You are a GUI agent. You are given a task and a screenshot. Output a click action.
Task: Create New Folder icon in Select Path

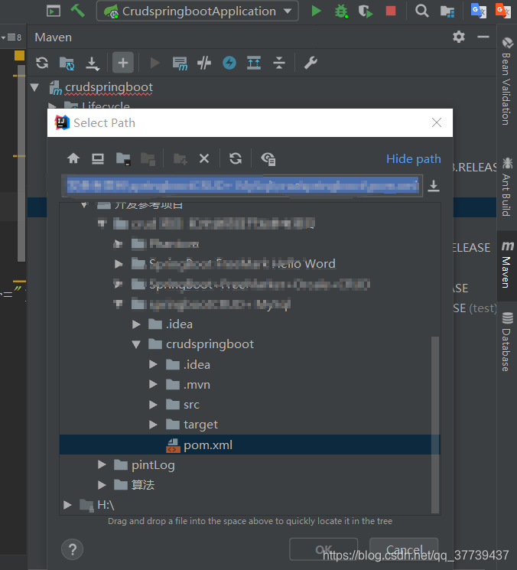click(x=180, y=159)
